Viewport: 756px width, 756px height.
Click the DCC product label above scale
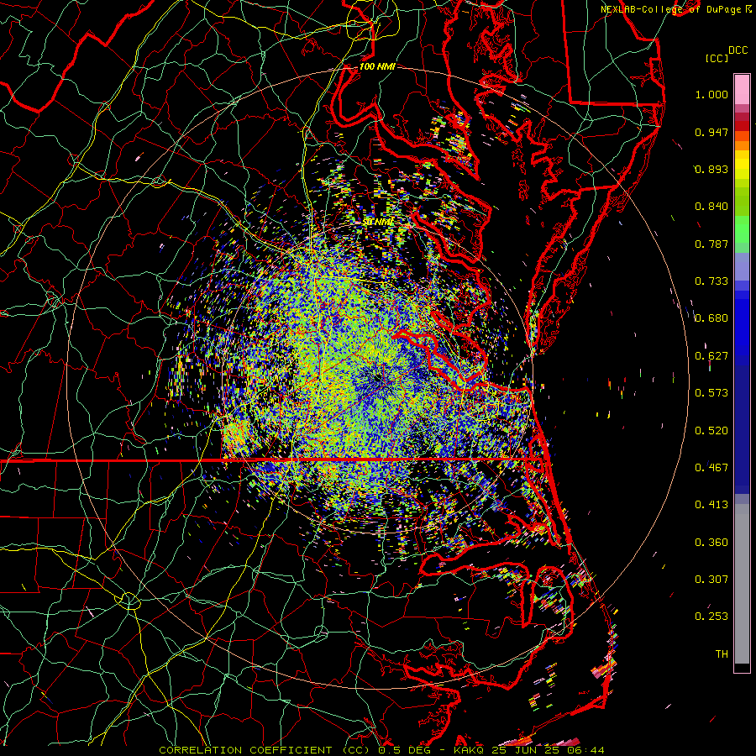[738, 50]
